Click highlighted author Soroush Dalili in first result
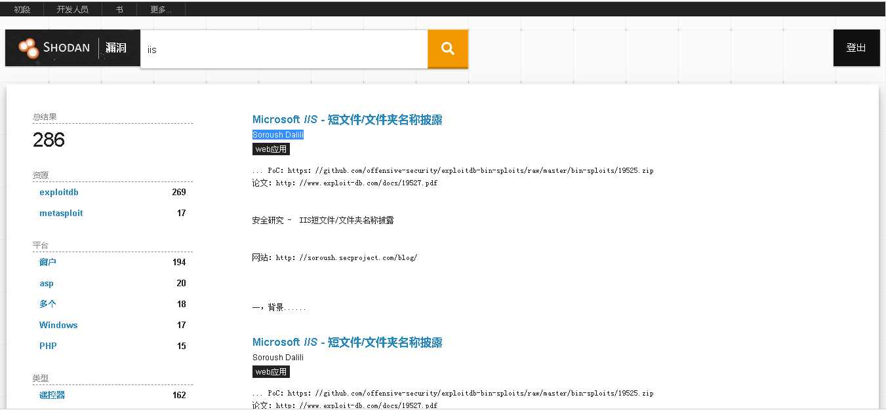Viewport: 886px width, 410px height. pos(278,135)
